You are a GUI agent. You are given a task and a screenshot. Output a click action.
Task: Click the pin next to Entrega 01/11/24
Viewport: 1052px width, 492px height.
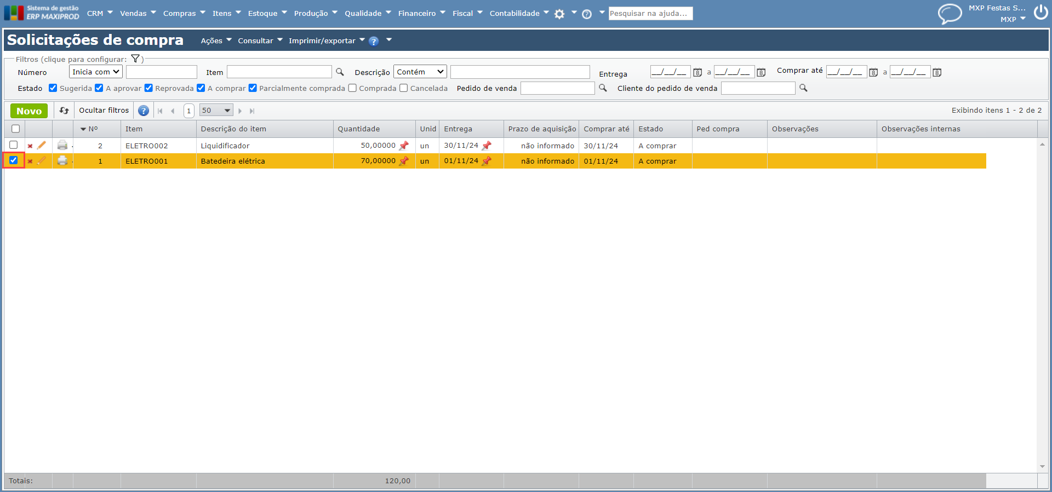[487, 161]
